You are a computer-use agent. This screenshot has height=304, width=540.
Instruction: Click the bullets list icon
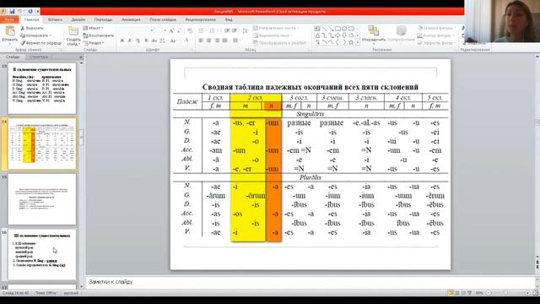202,31
